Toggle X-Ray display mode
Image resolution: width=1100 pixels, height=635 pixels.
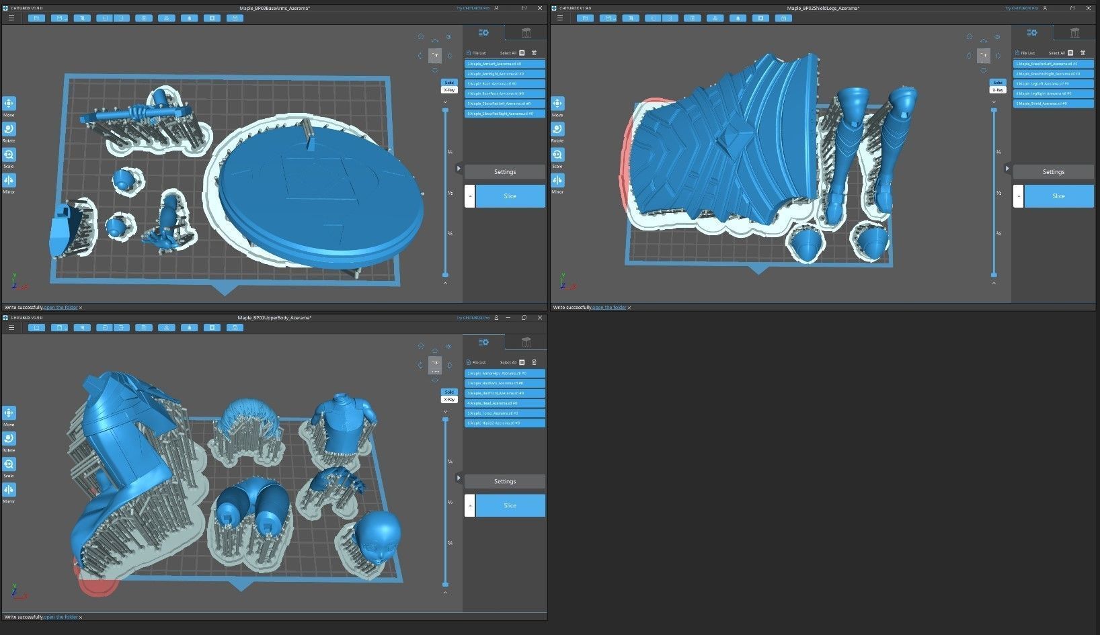pyautogui.click(x=448, y=89)
